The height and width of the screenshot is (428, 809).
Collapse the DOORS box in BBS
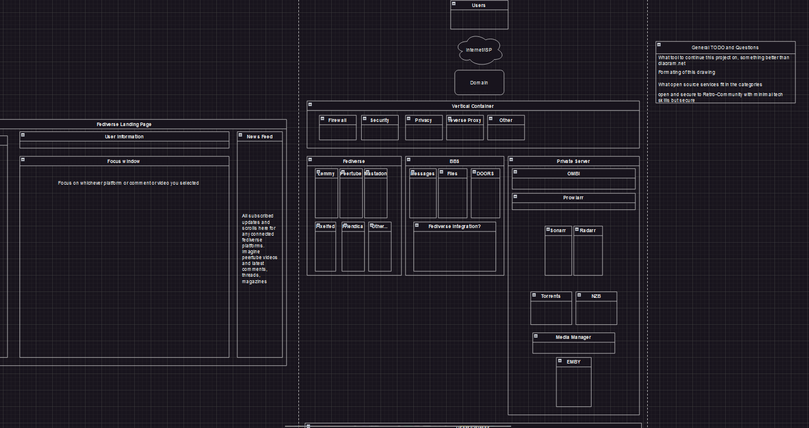(x=474, y=172)
